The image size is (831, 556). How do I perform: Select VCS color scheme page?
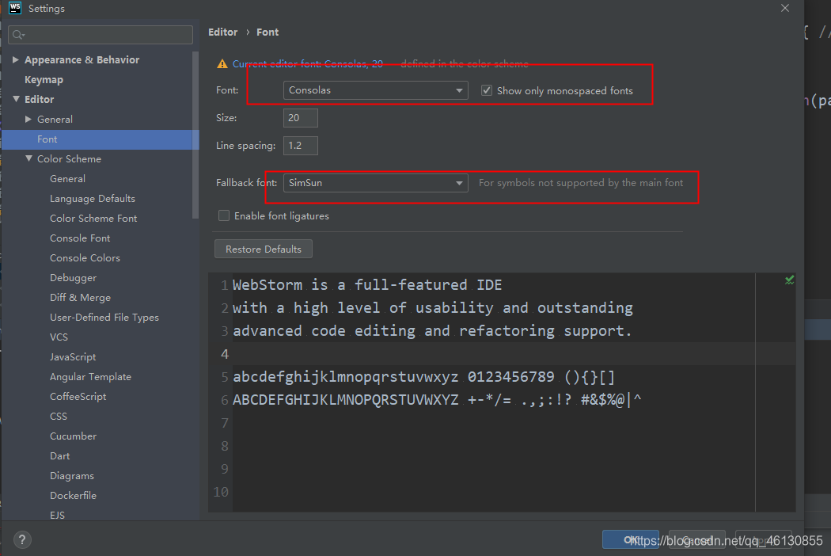pos(59,337)
